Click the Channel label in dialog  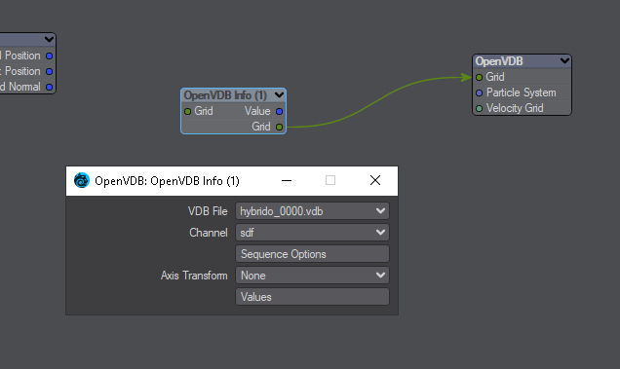click(209, 233)
